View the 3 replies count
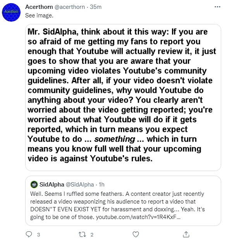This screenshot has height=243, width=227. point(38,234)
